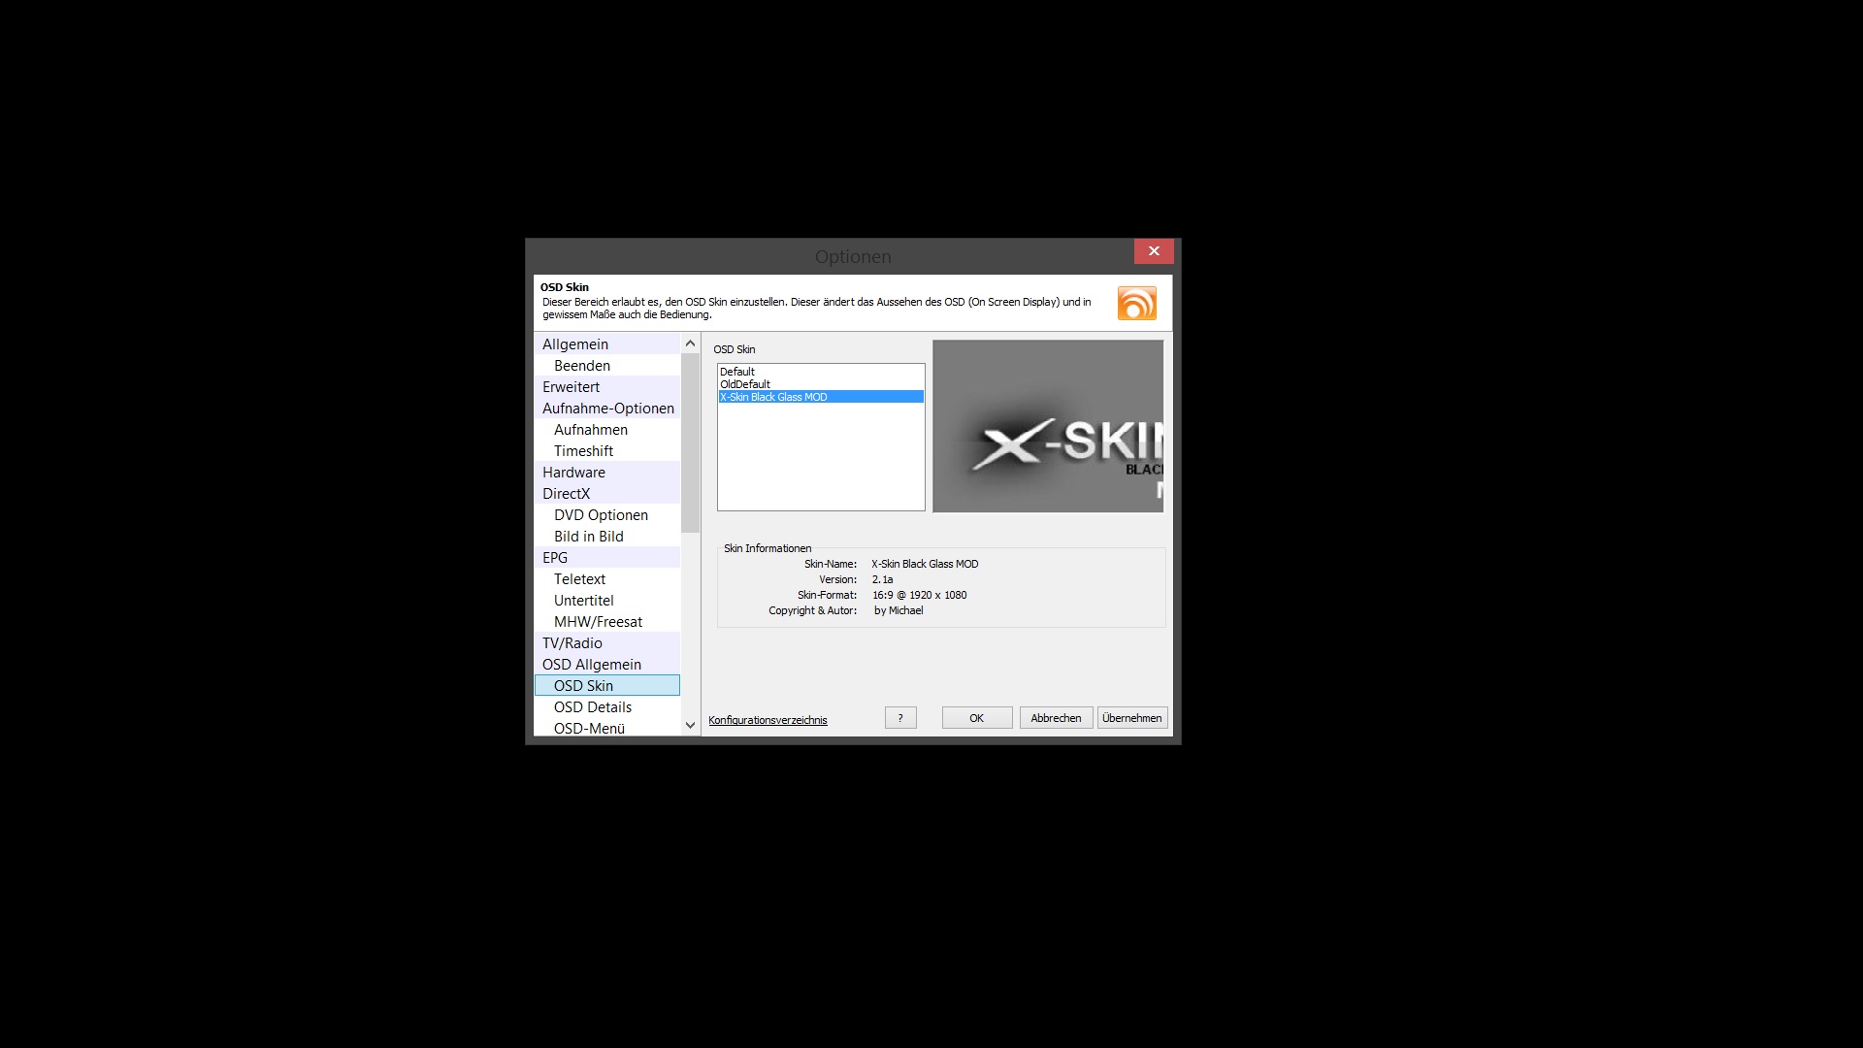Close the Optionen dialog window
This screenshot has height=1048, width=1863.
click(1153, 251)
